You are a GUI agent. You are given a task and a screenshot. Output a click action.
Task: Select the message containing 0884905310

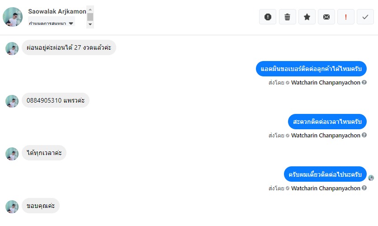tap(56, 100)
